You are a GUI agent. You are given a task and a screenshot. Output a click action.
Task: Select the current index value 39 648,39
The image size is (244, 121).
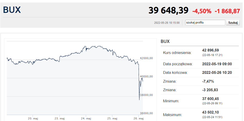click(x=168, y=10)
